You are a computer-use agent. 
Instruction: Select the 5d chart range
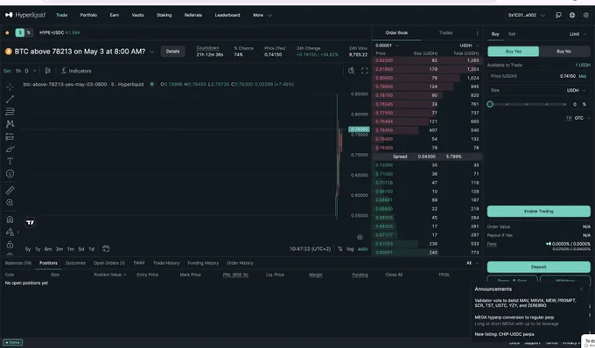click(80, 249)
